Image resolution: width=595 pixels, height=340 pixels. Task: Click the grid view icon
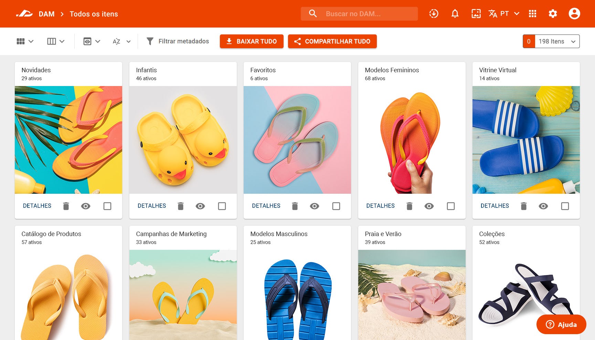click(x=21, y=41)
